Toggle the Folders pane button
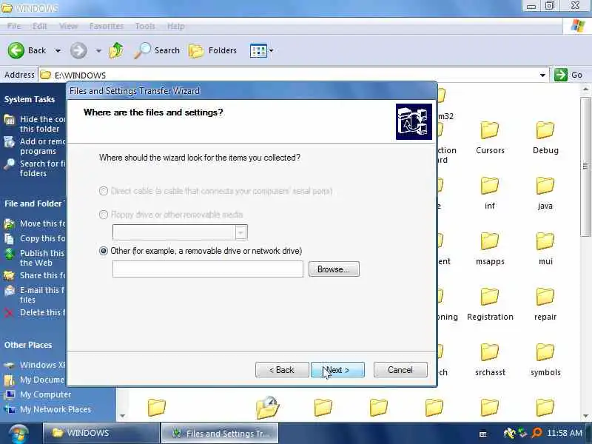This screenshot has width=592, height=444. coord(212,50)
